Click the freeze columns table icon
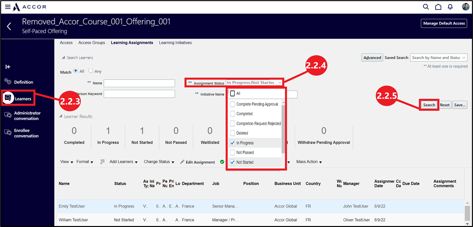 pyautogui.click(x=102, y=161)
